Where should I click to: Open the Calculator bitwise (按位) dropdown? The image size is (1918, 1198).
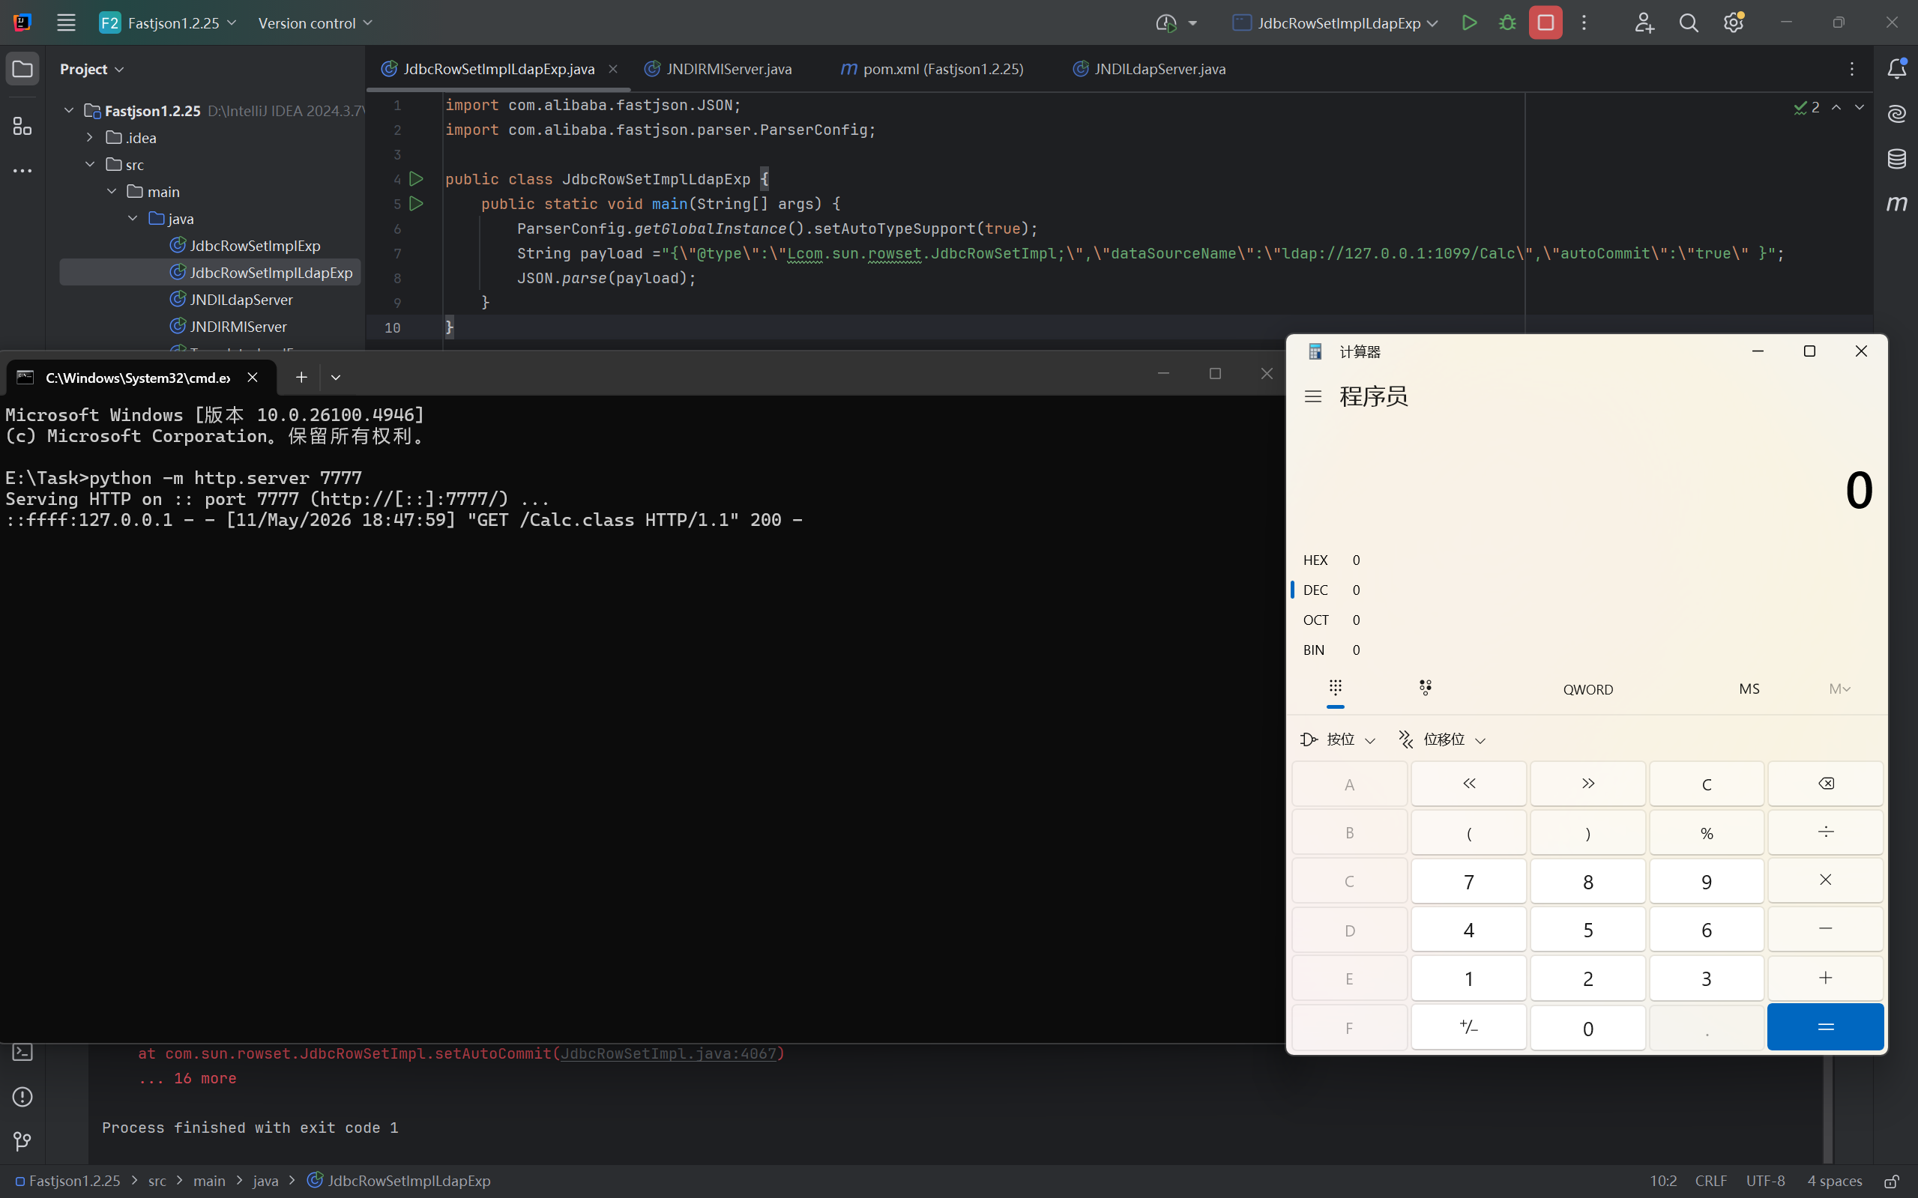click(x=1338, y=739)
